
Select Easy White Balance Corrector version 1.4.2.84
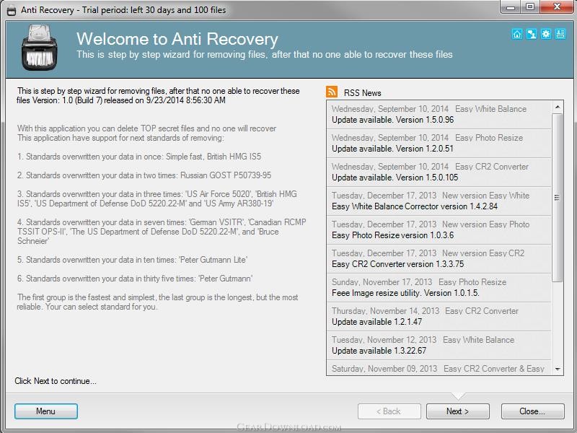(439, 201)
